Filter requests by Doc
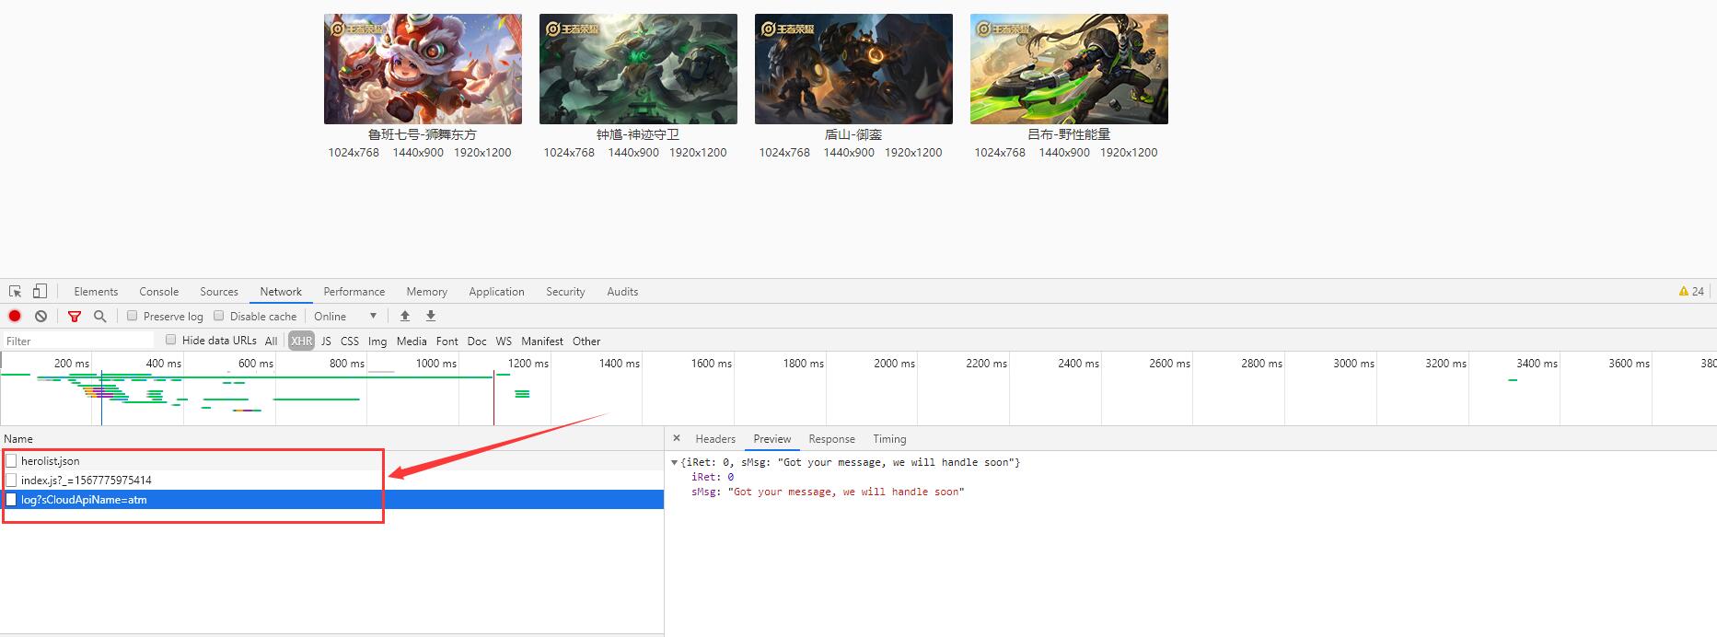This screenshot has width=1717, height=637. coord(477,341)
